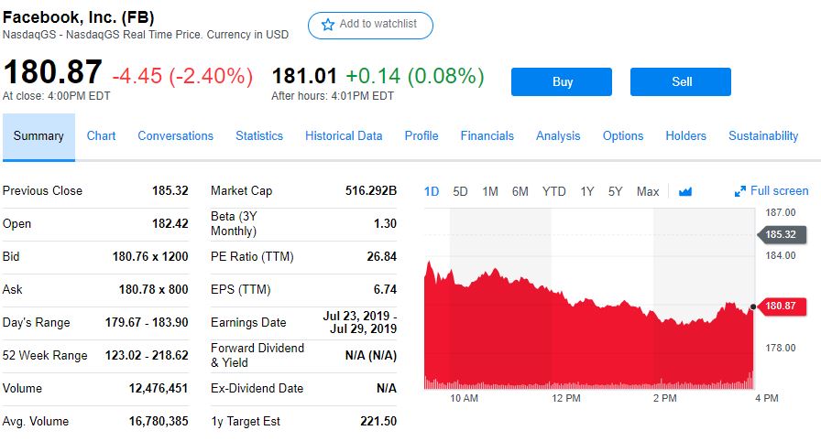Switch chart range to YTD

pos(553,191)
